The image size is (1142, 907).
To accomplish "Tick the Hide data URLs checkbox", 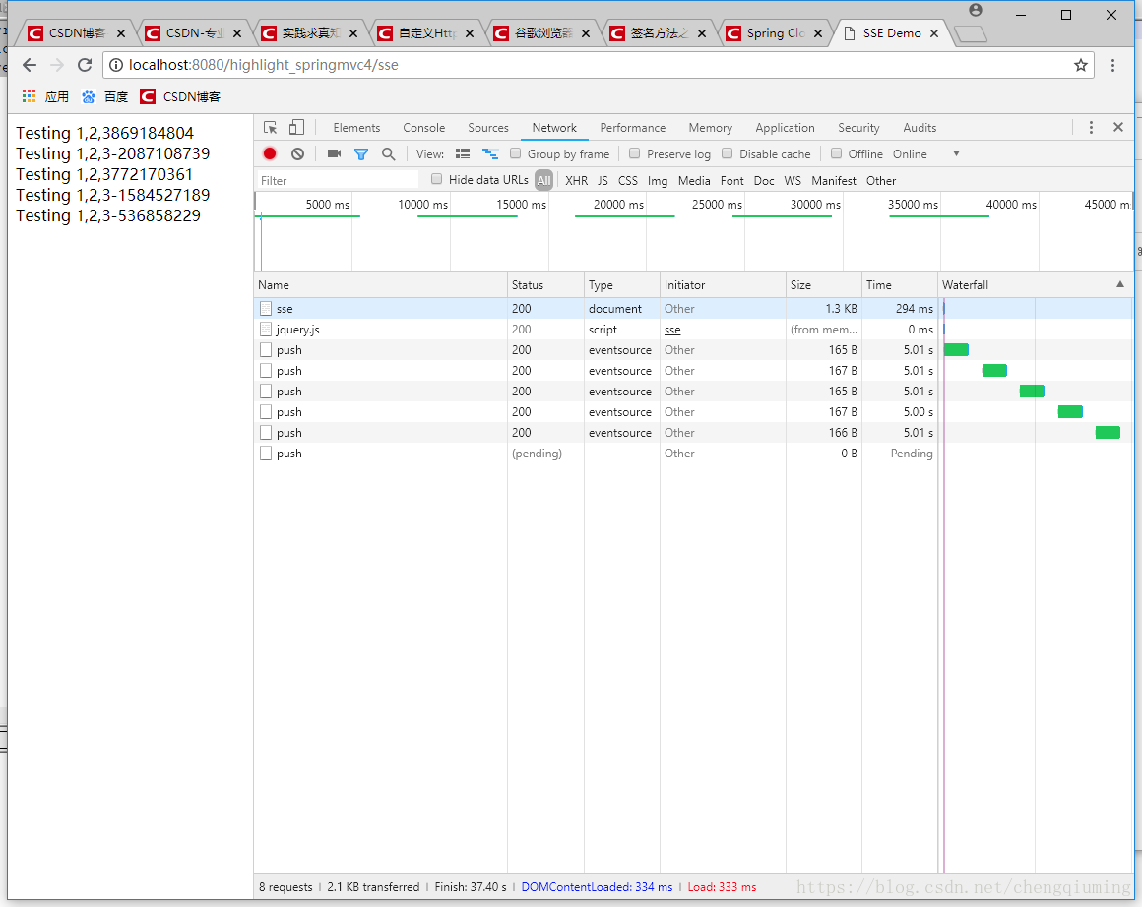I will [437, 179].
